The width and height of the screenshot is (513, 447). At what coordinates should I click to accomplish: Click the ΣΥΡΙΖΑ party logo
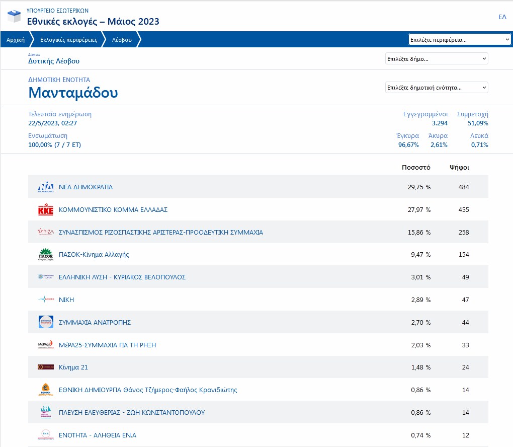tap(46, 232)
